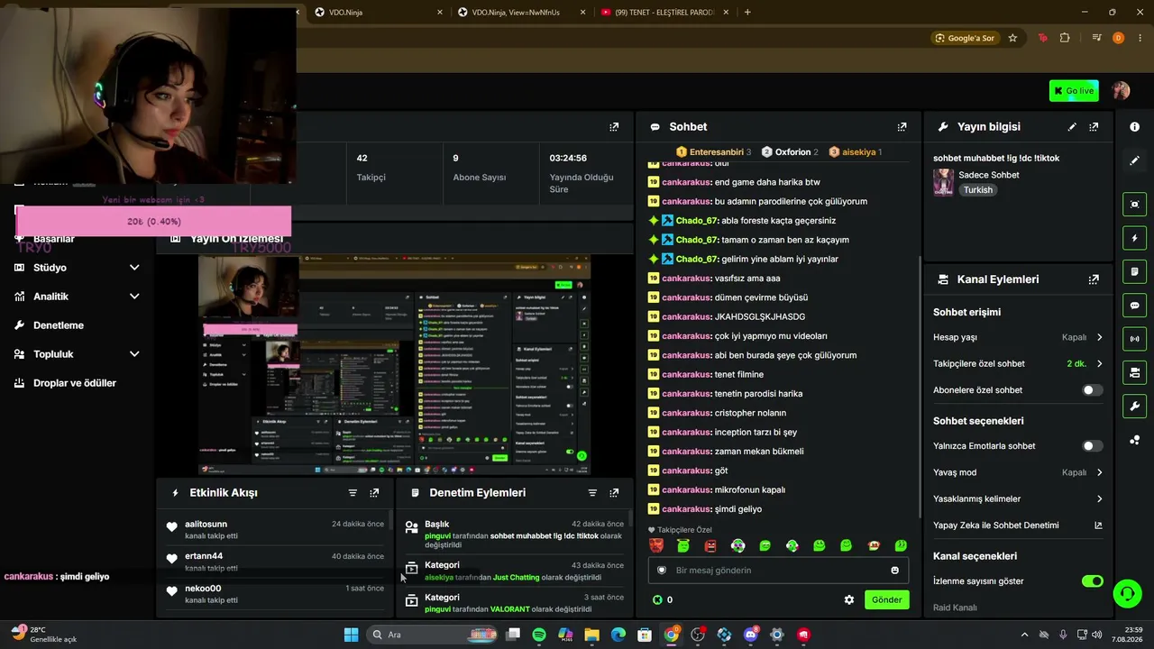Click the taskbar Ara search box
Image resolution: width=1154 pixels, height=649 pixels.
(432, 635)
